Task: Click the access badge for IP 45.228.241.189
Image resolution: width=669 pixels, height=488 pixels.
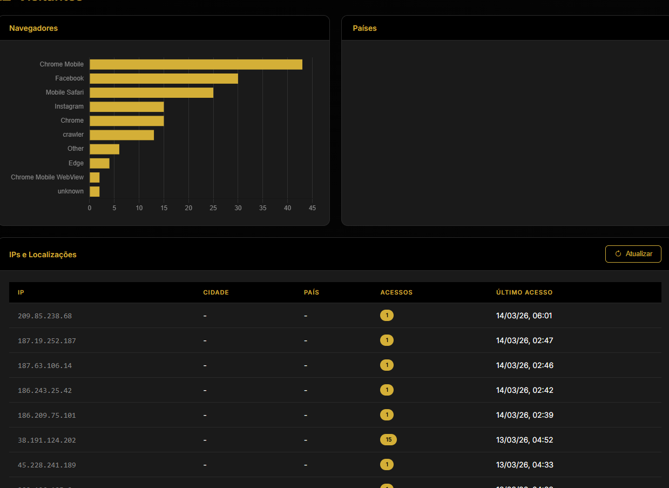Action: click(x=387, y=465)
